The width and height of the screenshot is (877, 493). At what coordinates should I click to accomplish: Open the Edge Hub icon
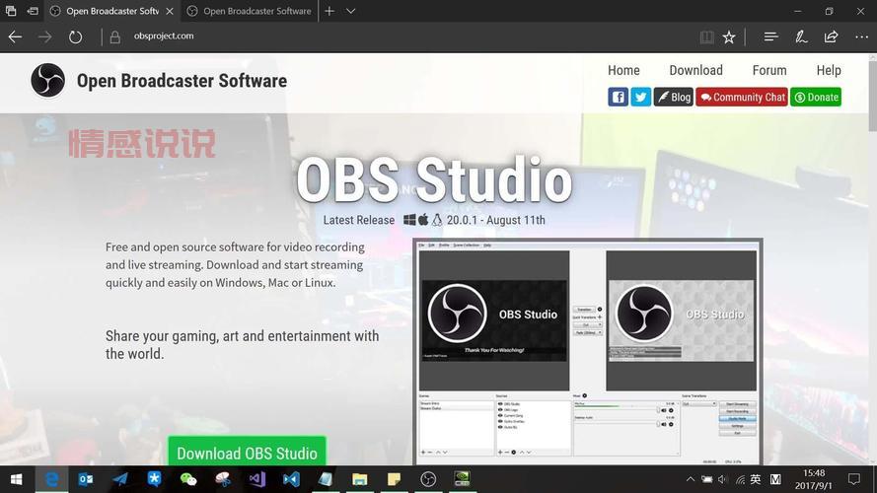[770, 36]
